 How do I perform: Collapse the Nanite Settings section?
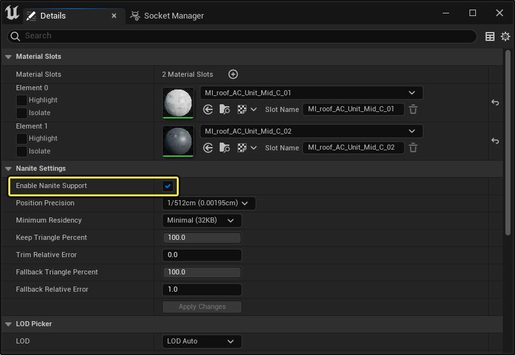[x=8, y=169]
